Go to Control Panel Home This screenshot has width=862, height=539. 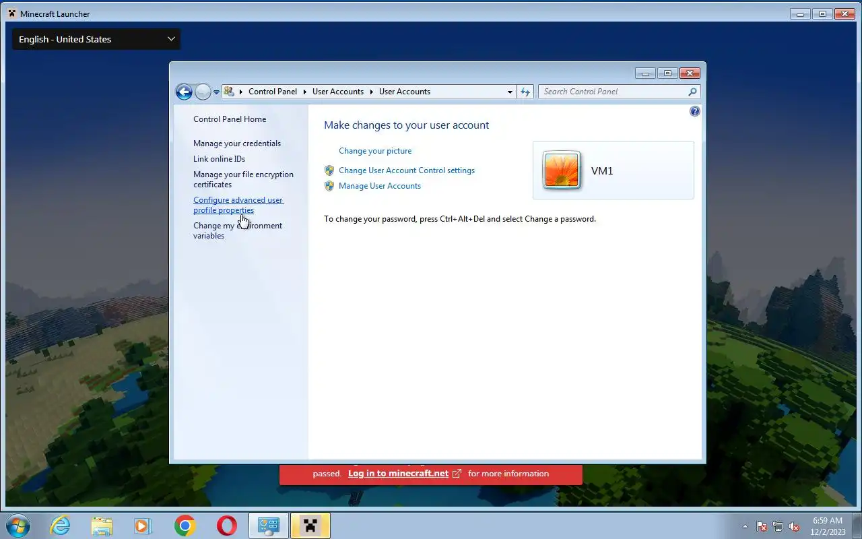click(x=230, y=119)
